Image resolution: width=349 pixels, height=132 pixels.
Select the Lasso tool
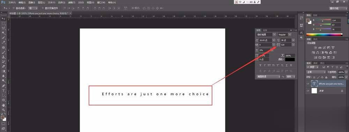tap(3, 28)
